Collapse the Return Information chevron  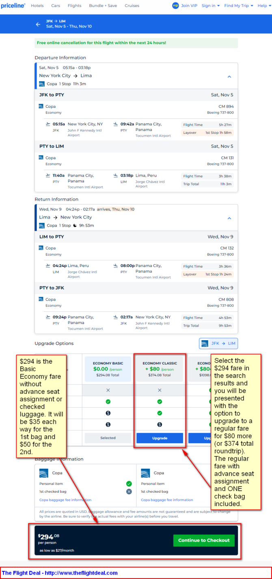click(229, 218)
